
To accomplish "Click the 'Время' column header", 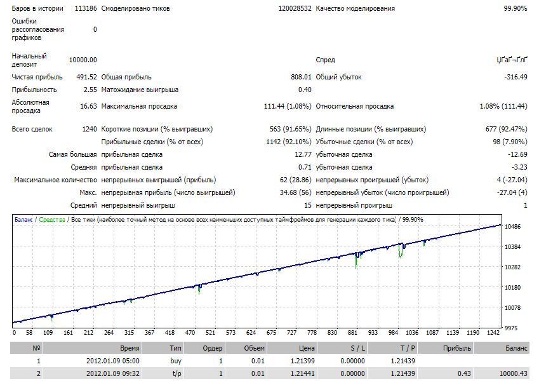I will (92, 348).
